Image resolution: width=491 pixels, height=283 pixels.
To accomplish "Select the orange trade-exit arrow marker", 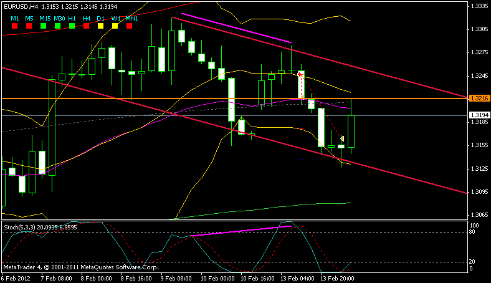I will (x=342, y=138).
